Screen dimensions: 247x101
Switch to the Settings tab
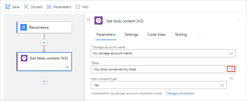[x=131, y=34]
